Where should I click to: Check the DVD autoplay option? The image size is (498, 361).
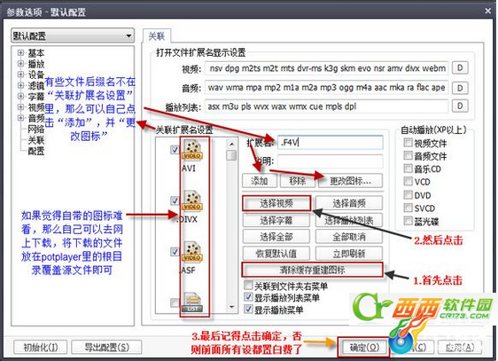[409, 194]
